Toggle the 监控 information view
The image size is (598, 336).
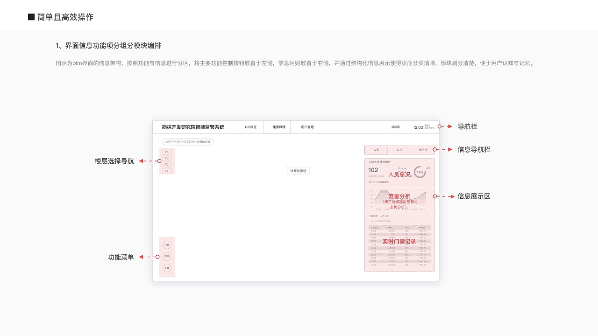point(399,149)
